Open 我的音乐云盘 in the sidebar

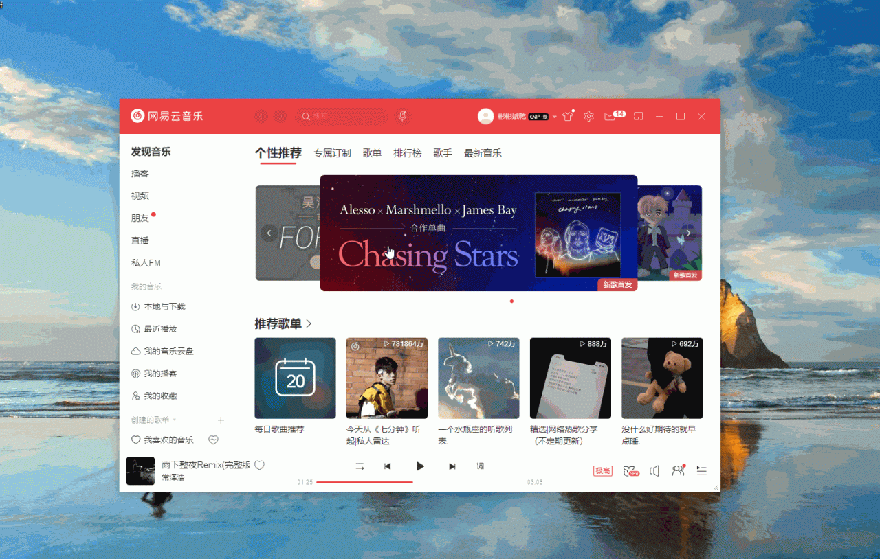pos(162,351)
